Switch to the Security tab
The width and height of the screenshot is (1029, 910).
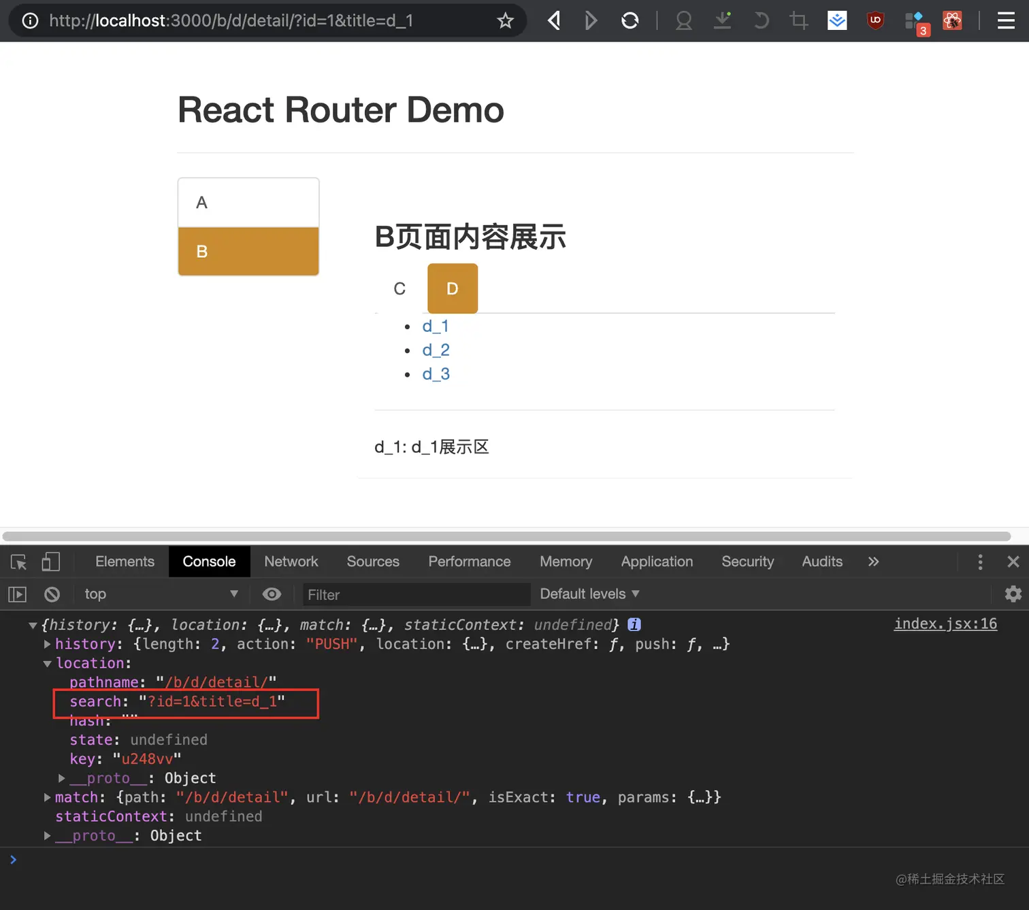(748, 562)
